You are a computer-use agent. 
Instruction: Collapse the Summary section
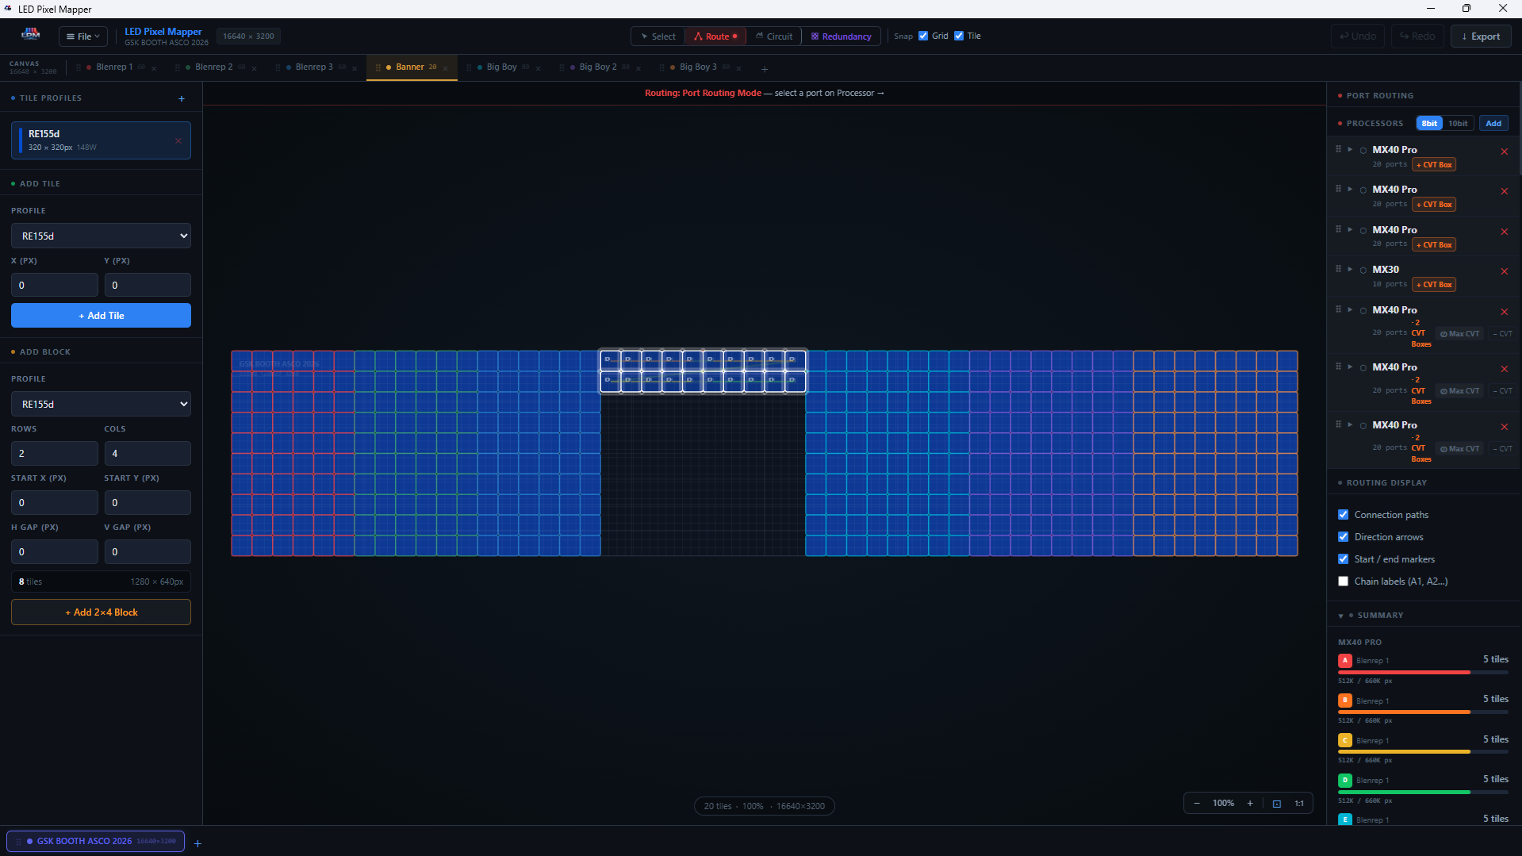point(1340,615)
